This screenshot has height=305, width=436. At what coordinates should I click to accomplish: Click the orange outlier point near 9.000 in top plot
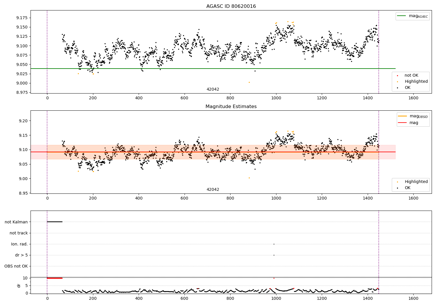(249, 82)
